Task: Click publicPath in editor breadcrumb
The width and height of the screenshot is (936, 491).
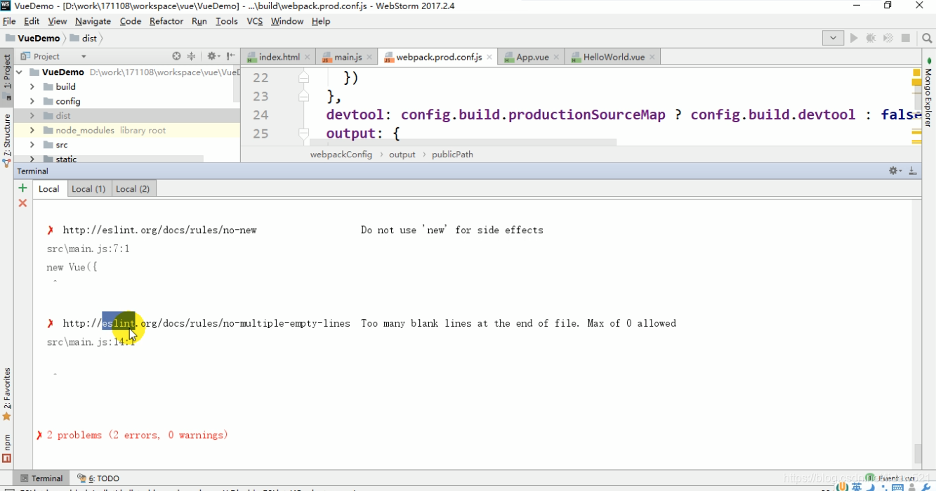Action: tap(452, 155)
